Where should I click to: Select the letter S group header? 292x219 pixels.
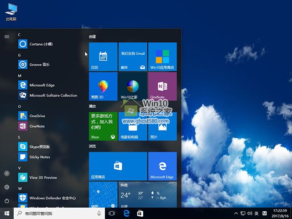(x=19, y=137)
